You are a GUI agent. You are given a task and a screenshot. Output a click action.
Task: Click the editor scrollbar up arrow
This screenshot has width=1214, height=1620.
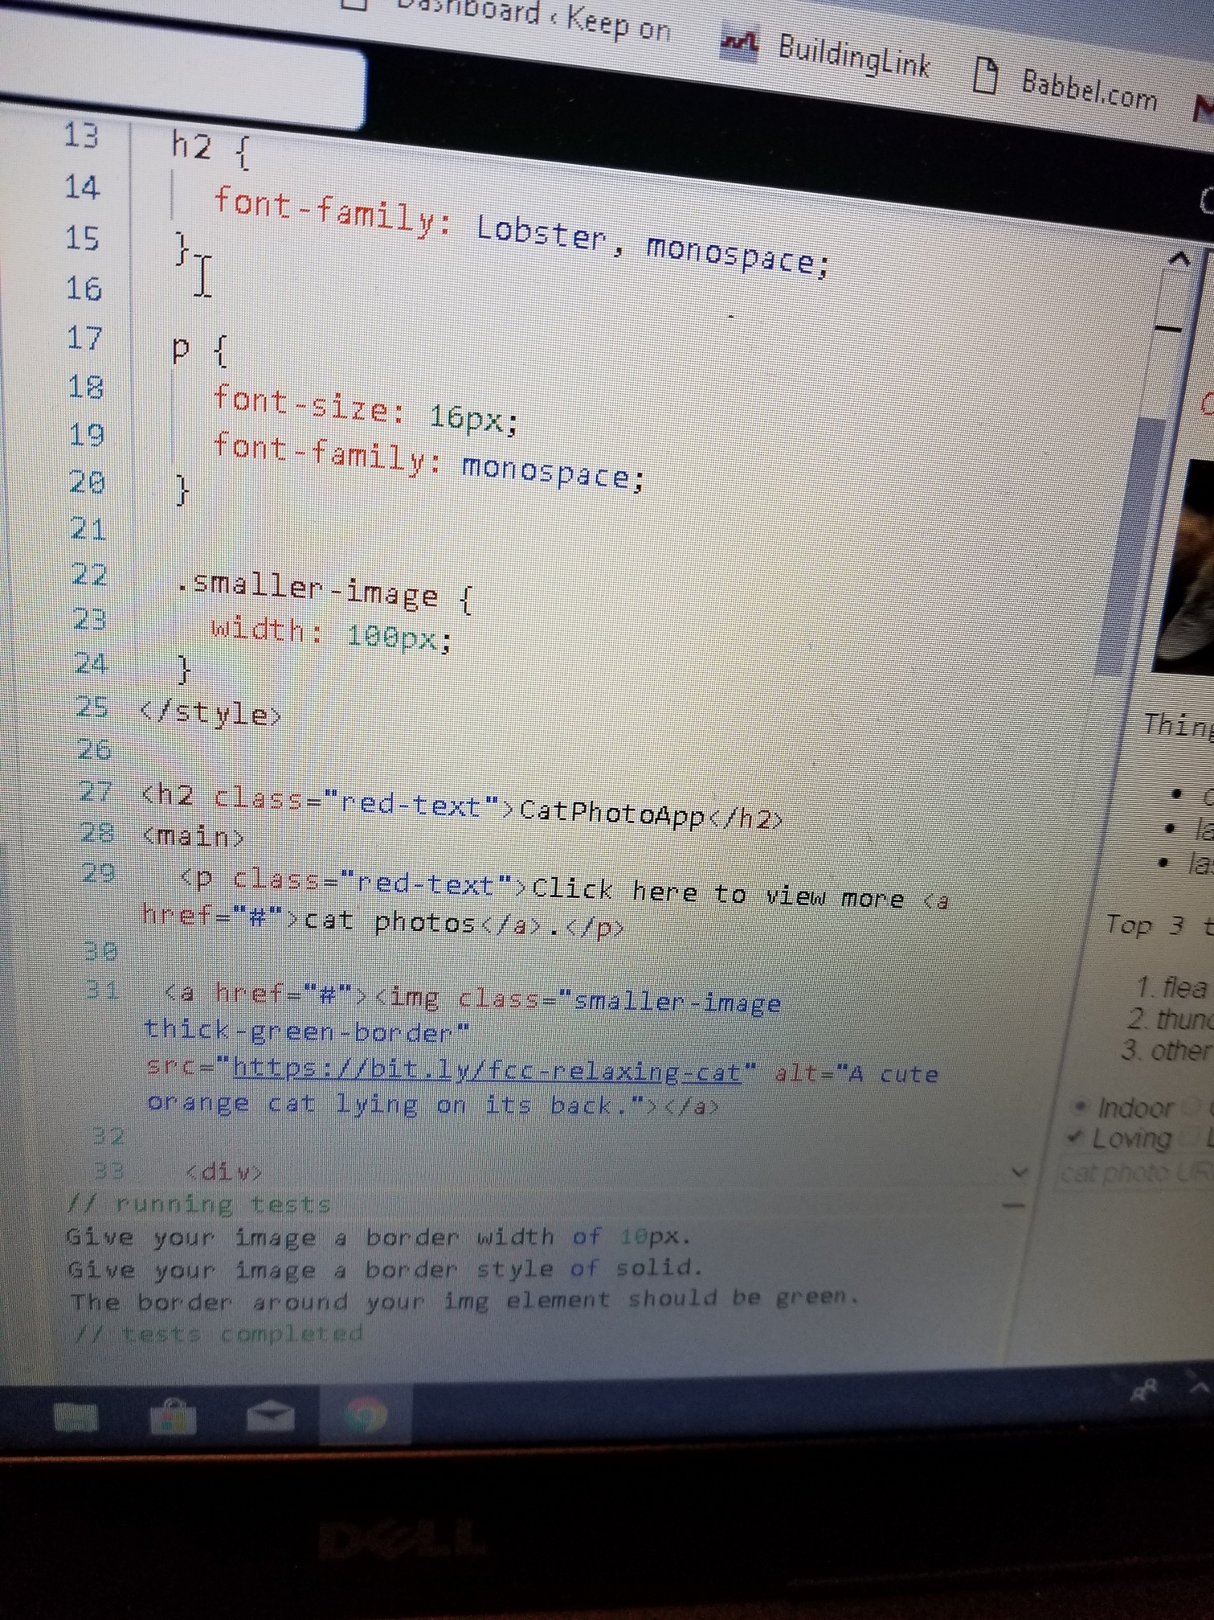click(x=1179, y=259)
